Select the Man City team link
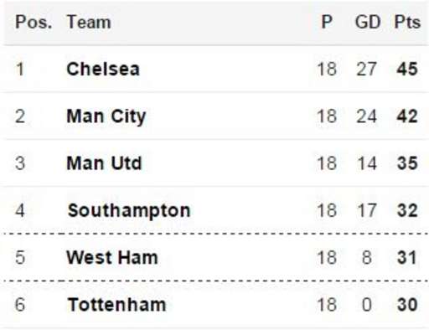Image resolution: width=429 pixels, height=330 pixels. pyautogui.click(x=106, y=116)
